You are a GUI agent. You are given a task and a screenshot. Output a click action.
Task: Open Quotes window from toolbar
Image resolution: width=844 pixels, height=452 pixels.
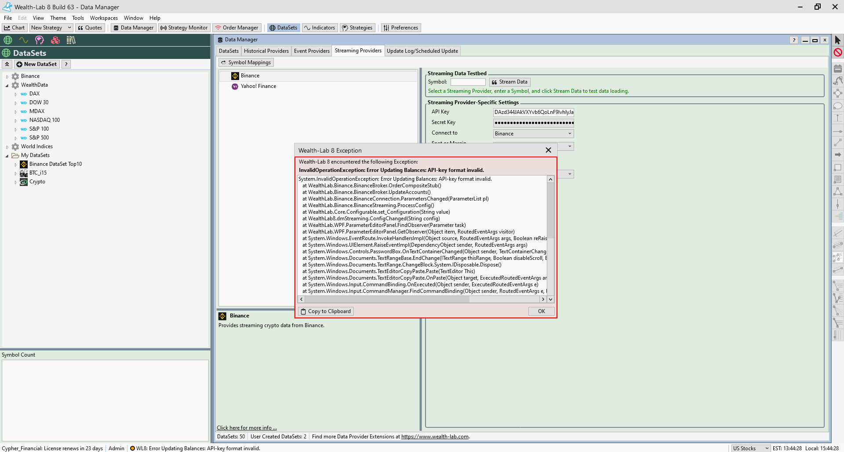pos(90,28)
